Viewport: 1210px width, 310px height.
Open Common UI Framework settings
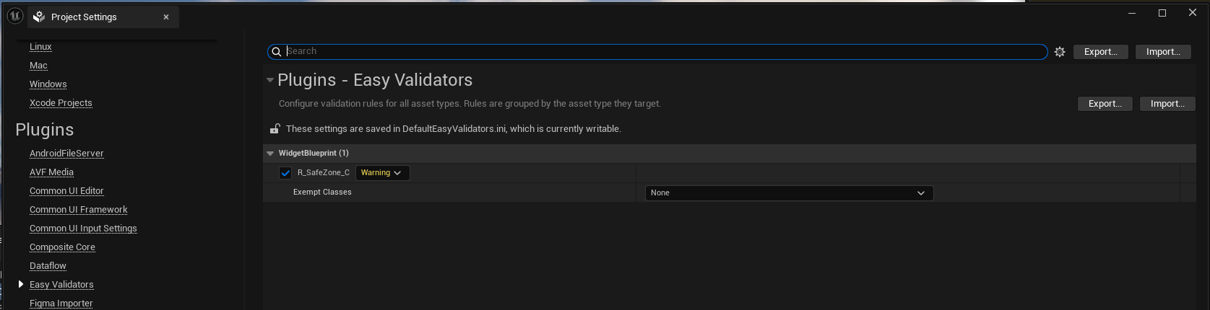78,210
